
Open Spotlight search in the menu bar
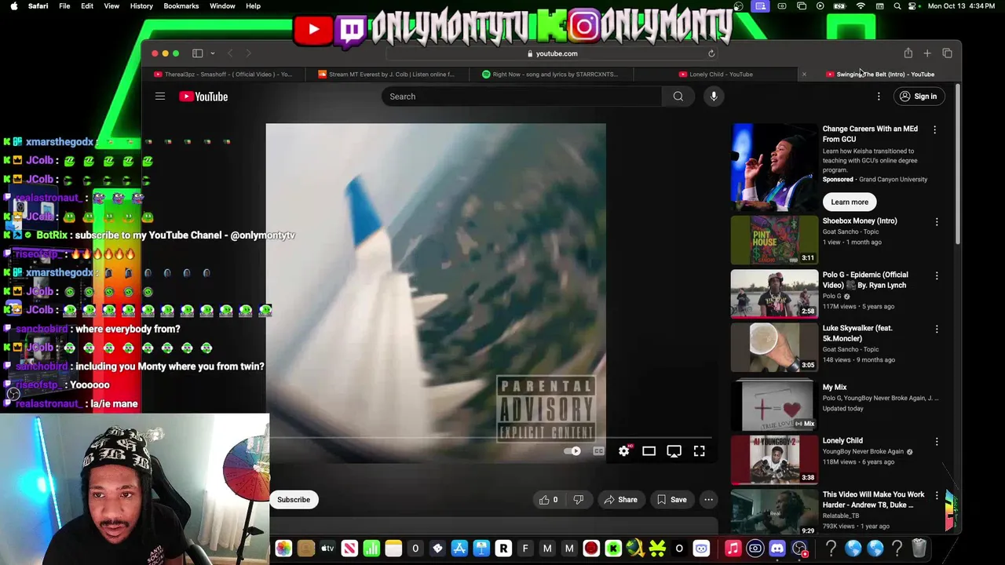[897, 6]
